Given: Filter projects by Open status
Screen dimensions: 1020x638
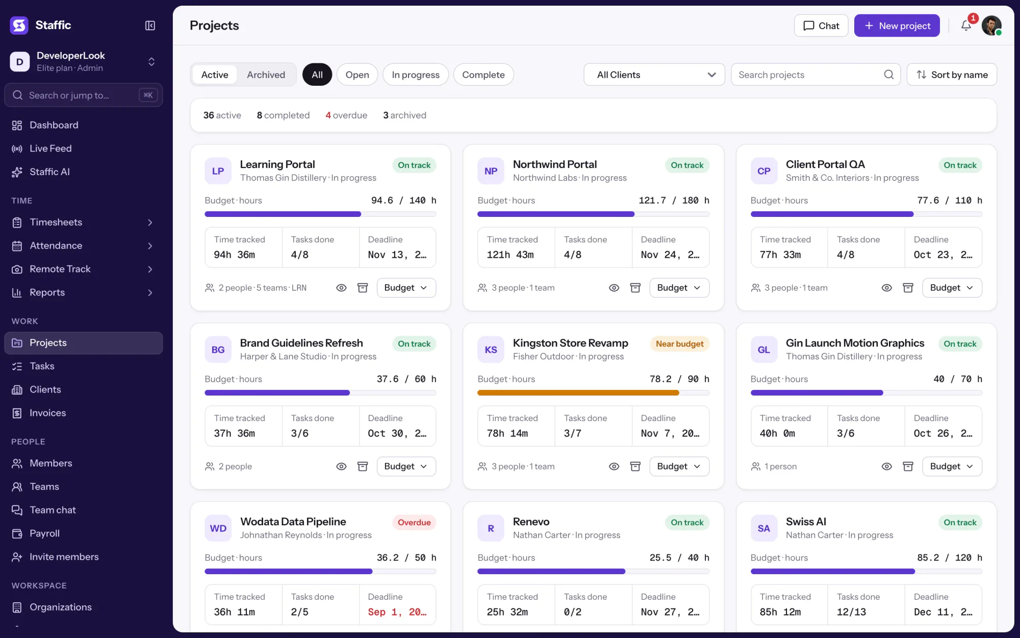Looking at the screenshot, I should pos(357,75).
